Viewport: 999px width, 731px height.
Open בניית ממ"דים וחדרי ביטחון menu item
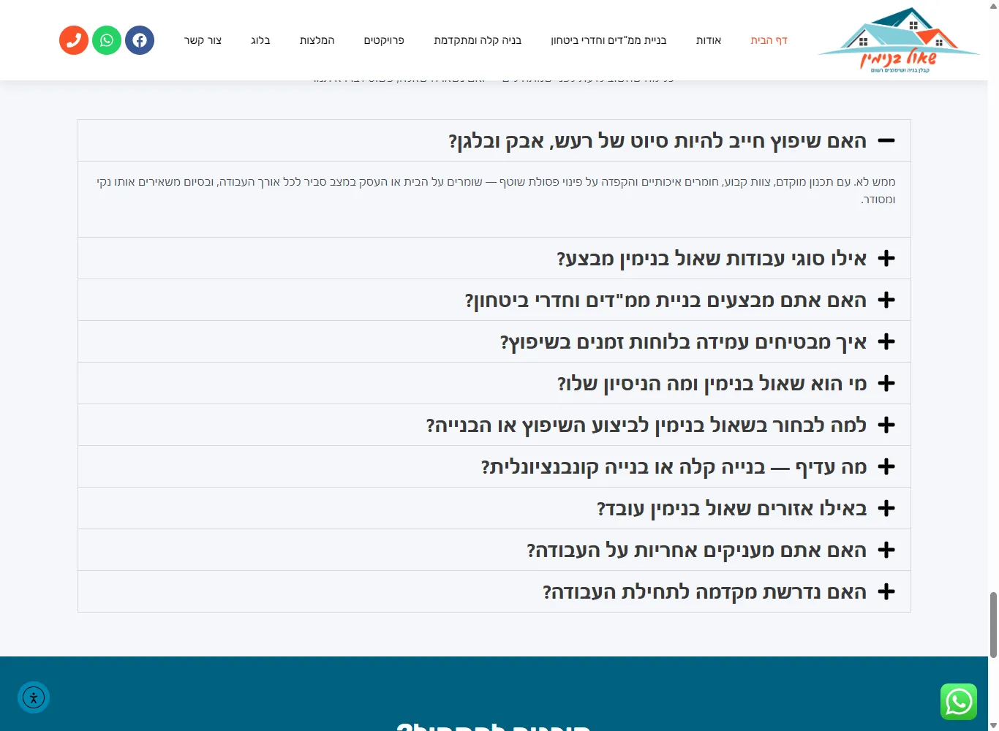point(608,40)
